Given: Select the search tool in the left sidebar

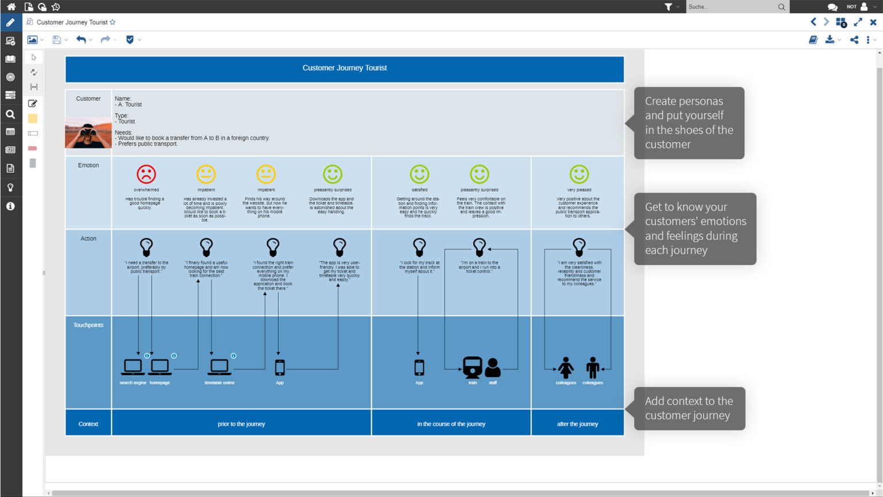Looking at the screenshot, I should coord(10,114).
